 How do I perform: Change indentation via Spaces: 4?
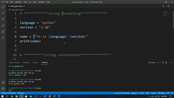(135, 93)
